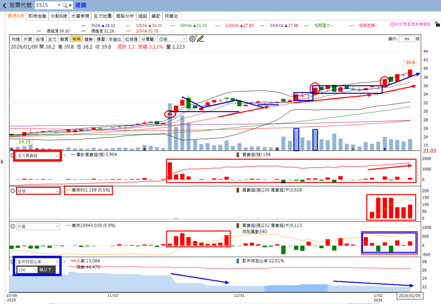Toggle the 撐壓 support-resistance button
The width and height of the screenshot is (441, 304).
(100, 39)
